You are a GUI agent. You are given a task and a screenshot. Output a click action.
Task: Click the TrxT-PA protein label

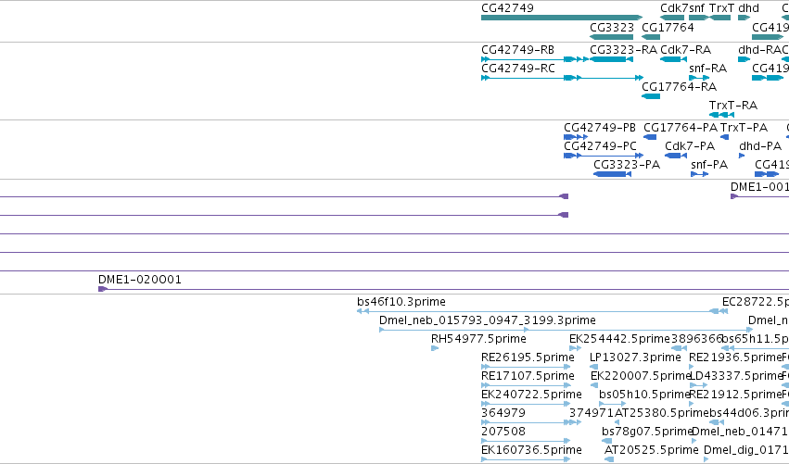744,128
